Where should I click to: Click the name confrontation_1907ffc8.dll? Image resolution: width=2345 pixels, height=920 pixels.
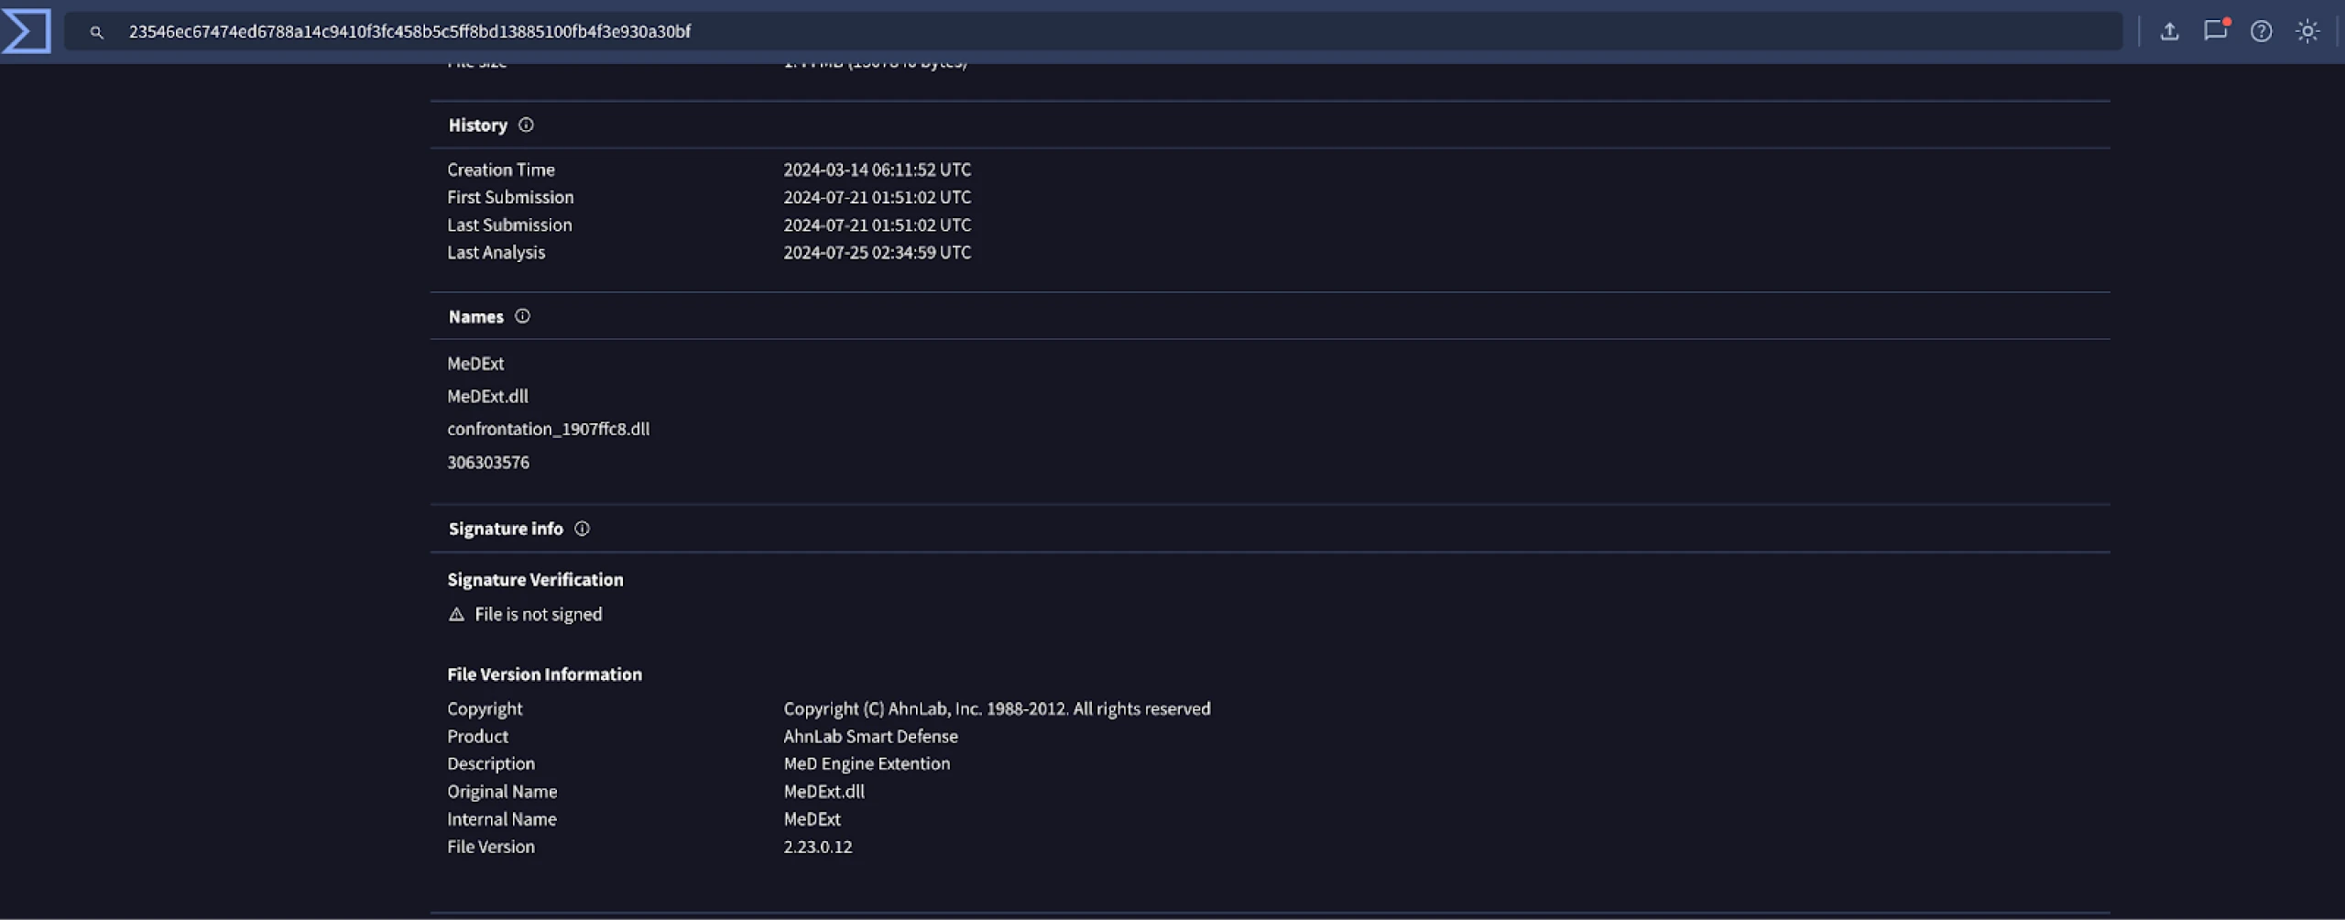click(x=548, y=429)
